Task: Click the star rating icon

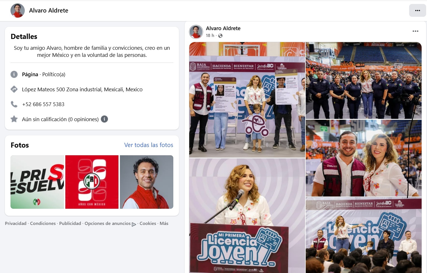Action: point(14,119)
